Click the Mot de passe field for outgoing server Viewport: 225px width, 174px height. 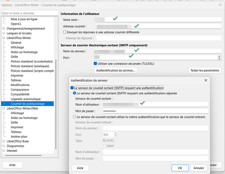tap(155, 111)
